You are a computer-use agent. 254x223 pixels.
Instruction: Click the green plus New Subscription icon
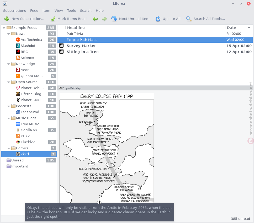coord(7,19)
